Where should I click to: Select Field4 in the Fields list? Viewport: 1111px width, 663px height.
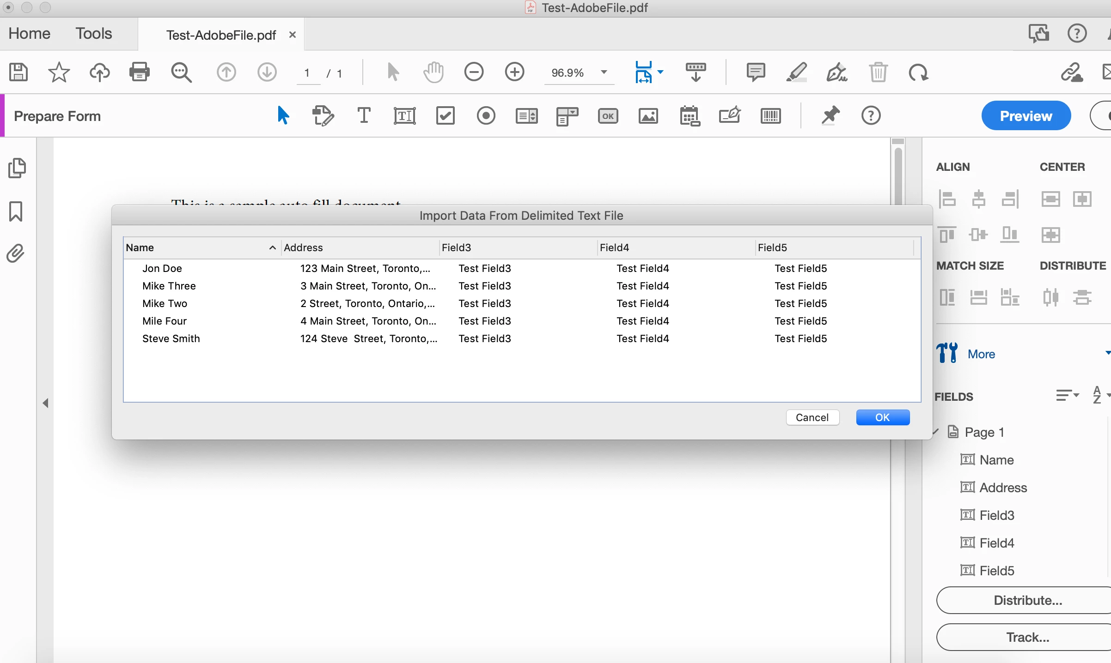pos(996,543)
